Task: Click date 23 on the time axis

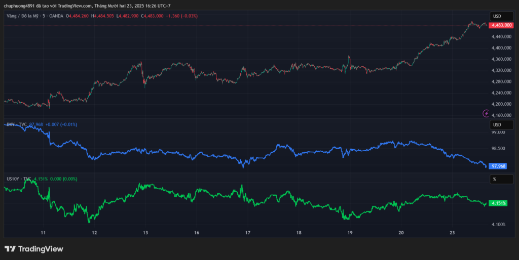Action: [452, 233]
